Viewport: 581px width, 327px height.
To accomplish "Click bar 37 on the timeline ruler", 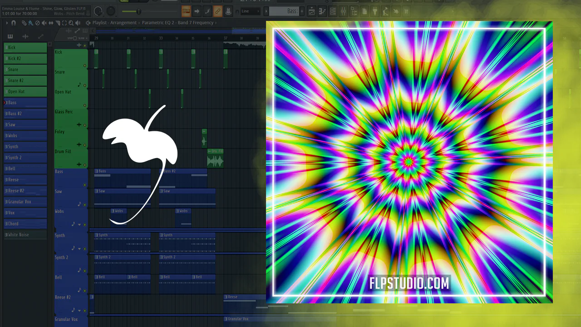I will coord(225,38).
